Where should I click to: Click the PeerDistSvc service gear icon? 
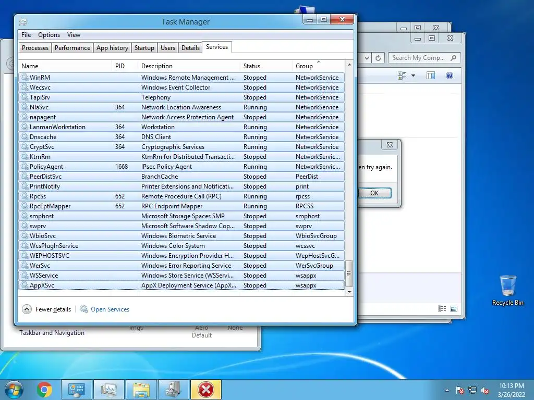click(25, 176)
